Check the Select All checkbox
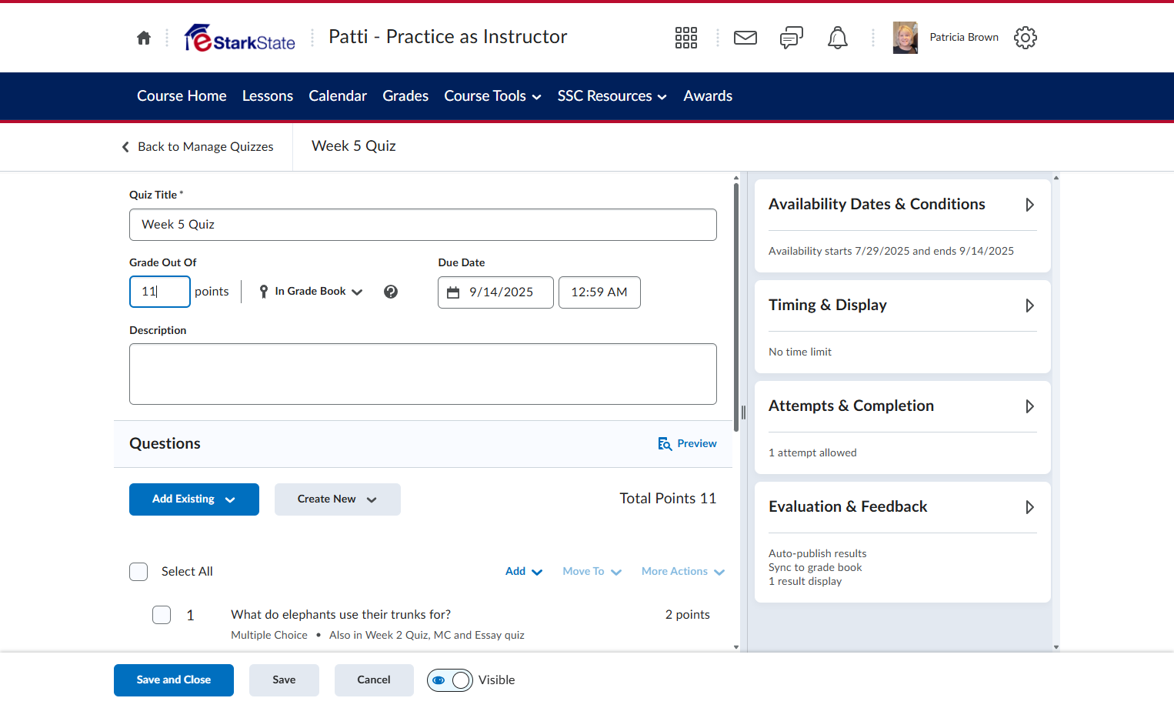The width and height of the screenshot is (1174, 708). (x=138, y=572)
